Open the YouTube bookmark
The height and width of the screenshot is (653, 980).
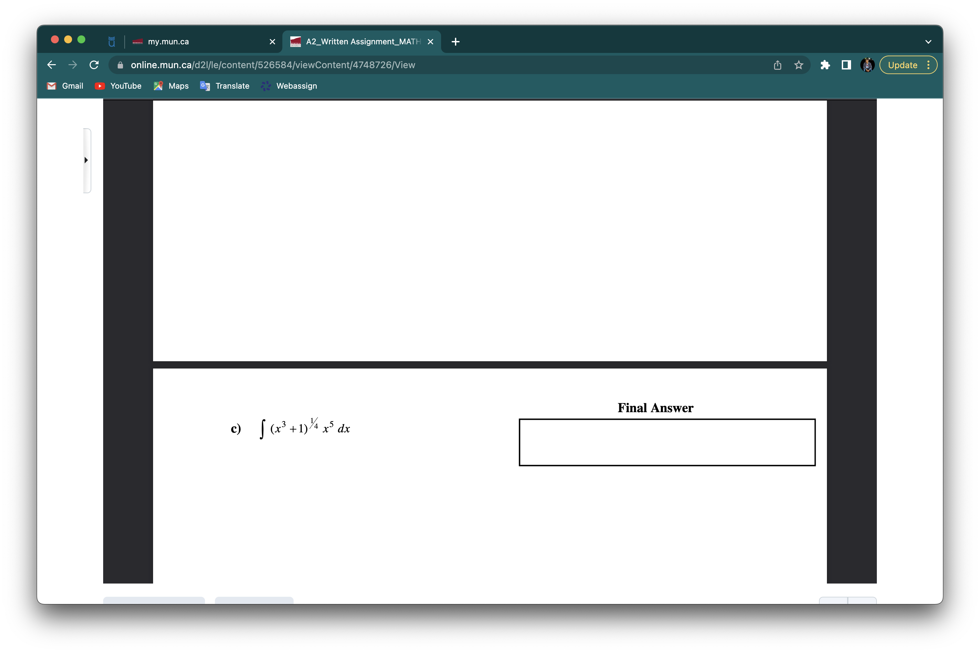[x=118, y=86]
